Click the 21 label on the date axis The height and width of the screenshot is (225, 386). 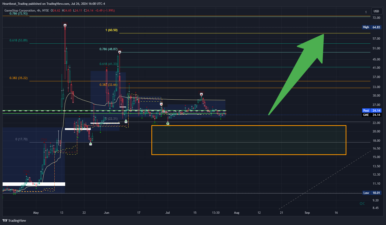[x=282, y=213]
